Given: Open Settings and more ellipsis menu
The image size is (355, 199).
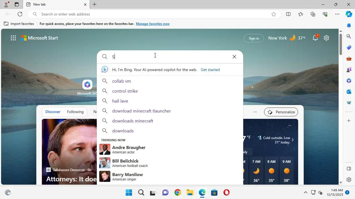Looking at the screenshot, I should pos(337,14).
